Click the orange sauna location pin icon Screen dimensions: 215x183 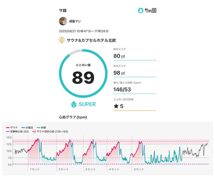coord(62,40)
